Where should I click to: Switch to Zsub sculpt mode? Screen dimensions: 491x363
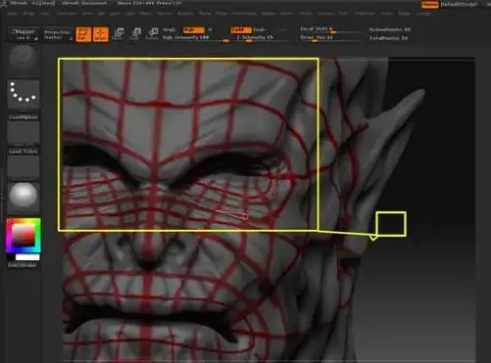tap(259, 29)
